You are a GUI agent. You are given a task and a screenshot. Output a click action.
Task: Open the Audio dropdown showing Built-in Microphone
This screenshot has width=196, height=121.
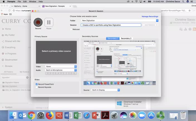click(61, 70)
